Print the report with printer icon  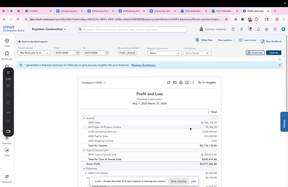point(181,83)
